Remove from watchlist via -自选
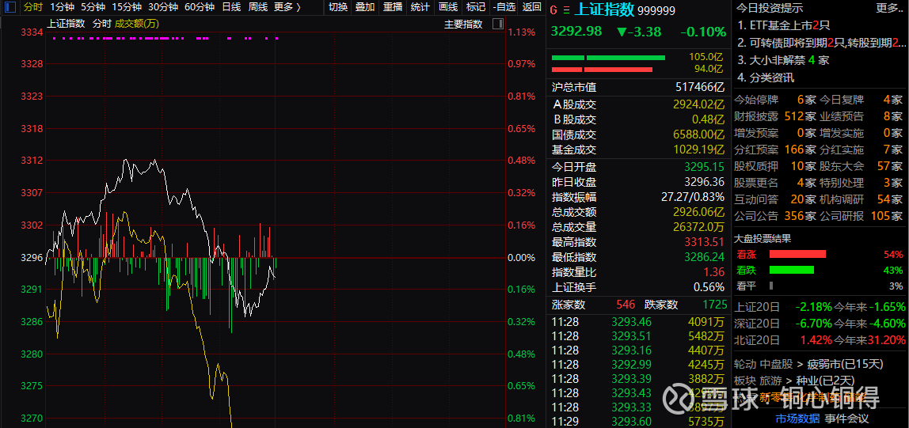909x428 pixels. coord(504,7)
